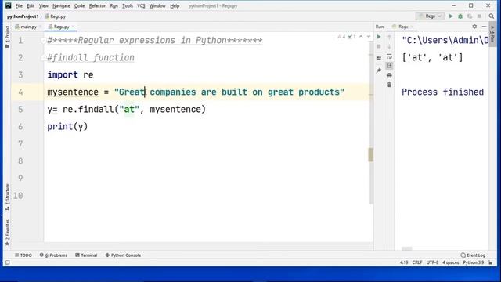
Task: Open the Python Console tool window
Action: click(x=124, y=255)
